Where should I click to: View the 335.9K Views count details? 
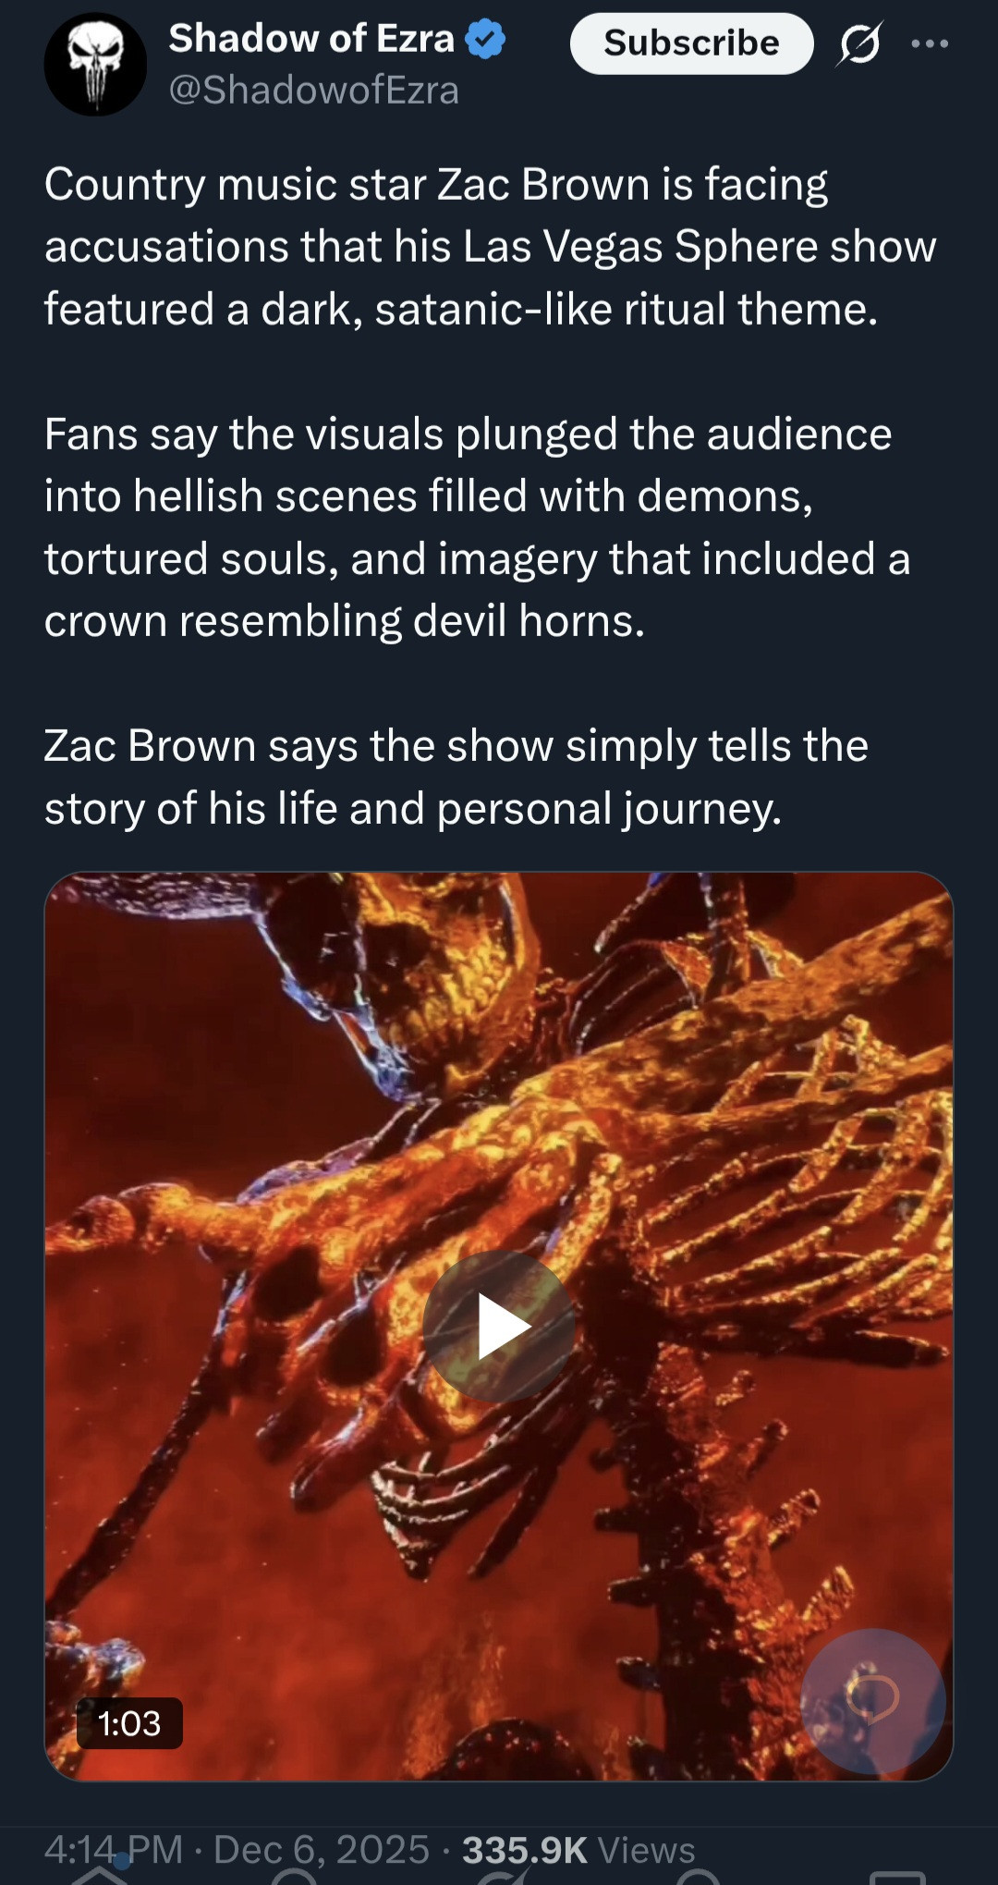(578, 1850)
